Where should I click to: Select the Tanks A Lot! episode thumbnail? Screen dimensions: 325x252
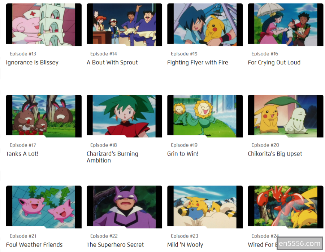pos(44,116)
